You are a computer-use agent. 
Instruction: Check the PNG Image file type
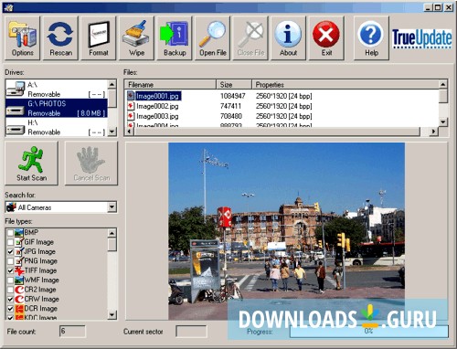10,261
